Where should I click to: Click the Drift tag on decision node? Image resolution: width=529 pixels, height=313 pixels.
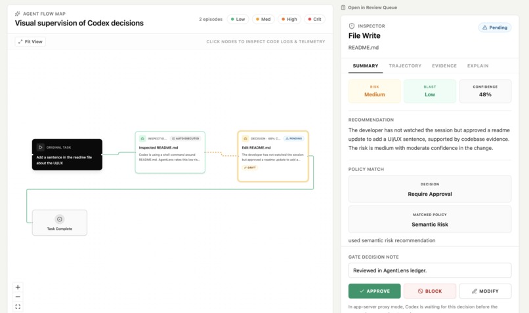[250, 168]
